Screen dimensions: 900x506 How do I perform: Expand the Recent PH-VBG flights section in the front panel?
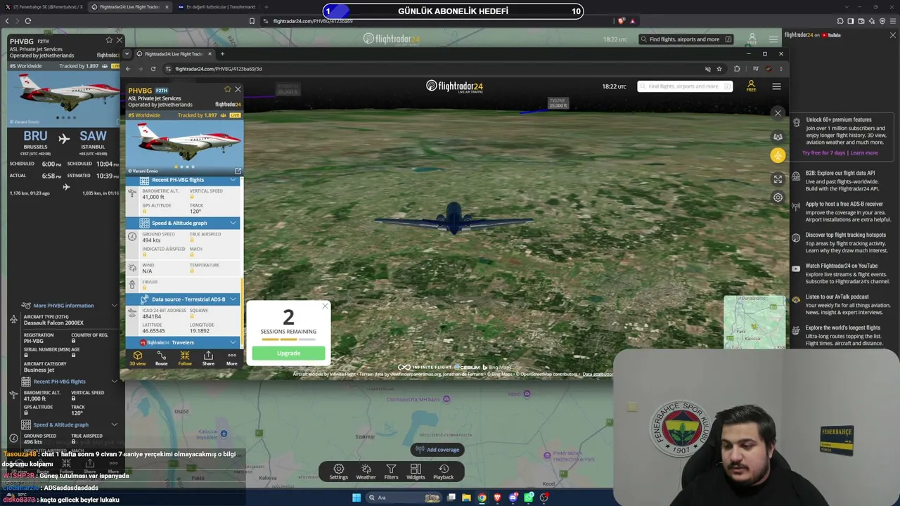click(x=184, y=180)
